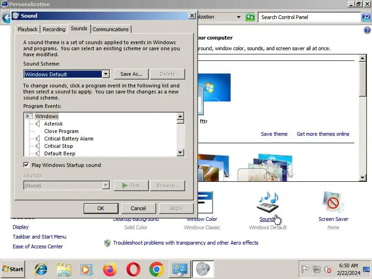Click the Save theme link
This screenshot has height=279, width=372.
coord(274,134)
